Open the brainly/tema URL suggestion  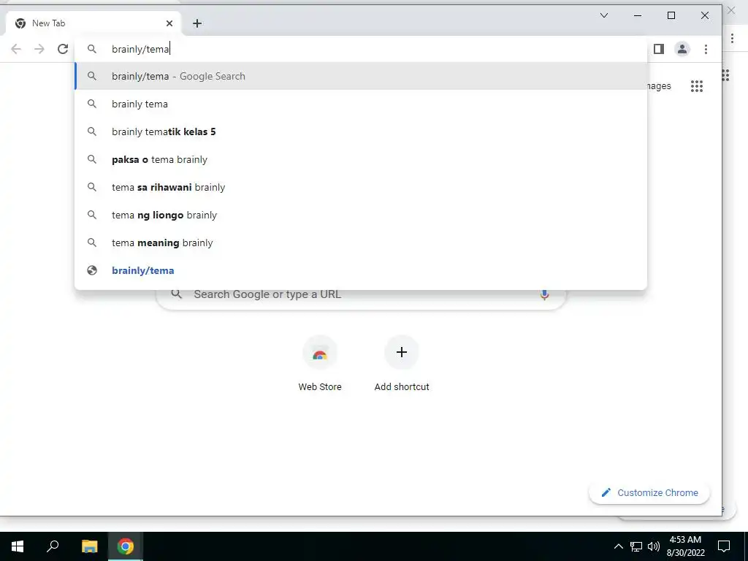point(361,270)
